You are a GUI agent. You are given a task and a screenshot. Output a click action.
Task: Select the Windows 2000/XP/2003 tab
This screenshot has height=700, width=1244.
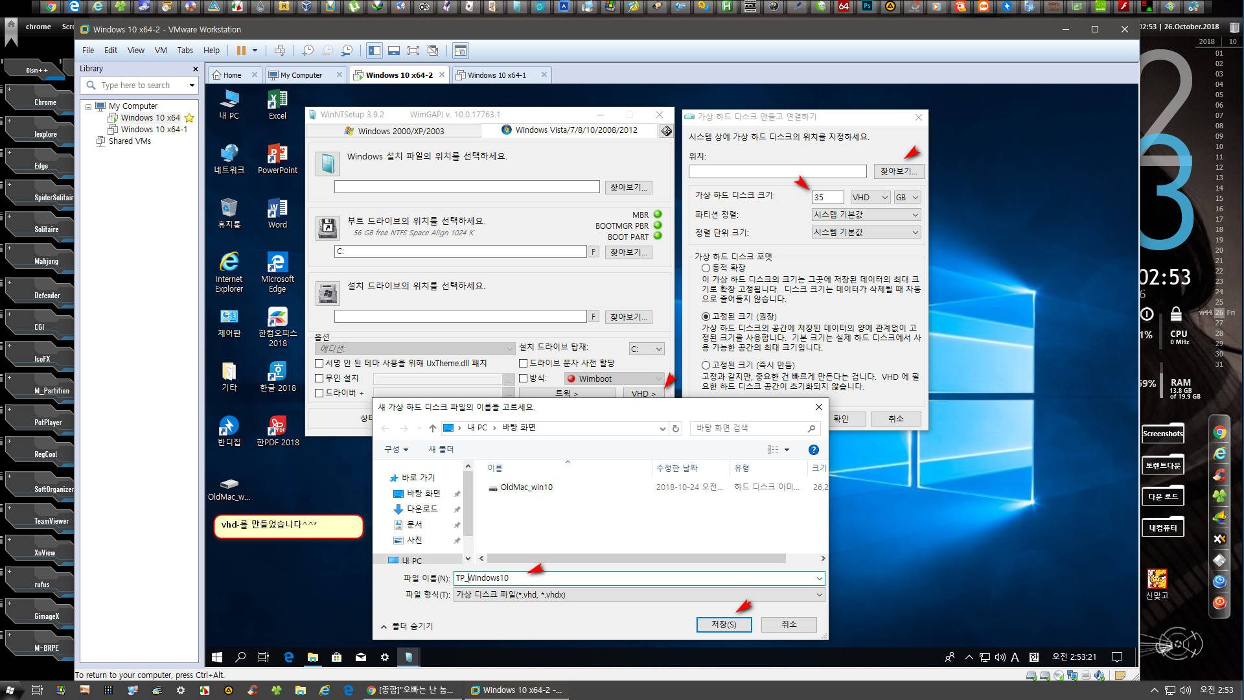(394, 131)
